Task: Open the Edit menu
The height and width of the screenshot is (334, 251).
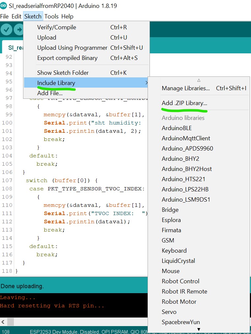Action: click(16, 16)
